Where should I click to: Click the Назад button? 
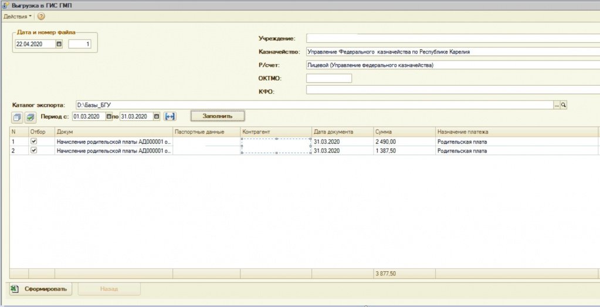pos(109,289)
